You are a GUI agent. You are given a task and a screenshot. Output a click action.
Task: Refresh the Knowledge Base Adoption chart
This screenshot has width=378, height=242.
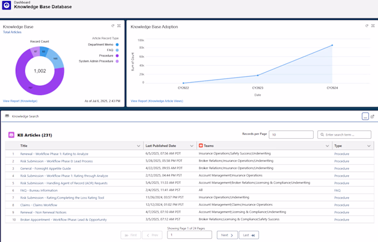(x=367, y=26)
